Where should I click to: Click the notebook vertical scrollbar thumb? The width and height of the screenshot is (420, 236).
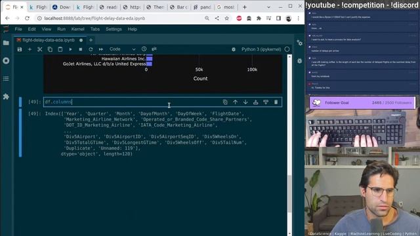pos(289,194)
